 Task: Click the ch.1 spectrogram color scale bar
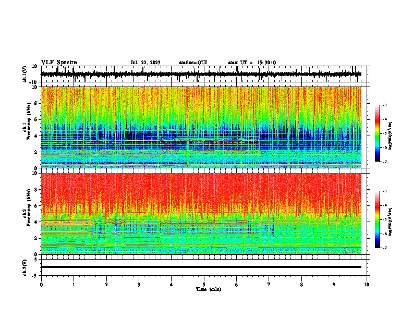tap(377, 133)
